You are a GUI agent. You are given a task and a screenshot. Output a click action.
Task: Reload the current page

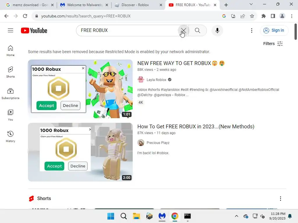25,16
